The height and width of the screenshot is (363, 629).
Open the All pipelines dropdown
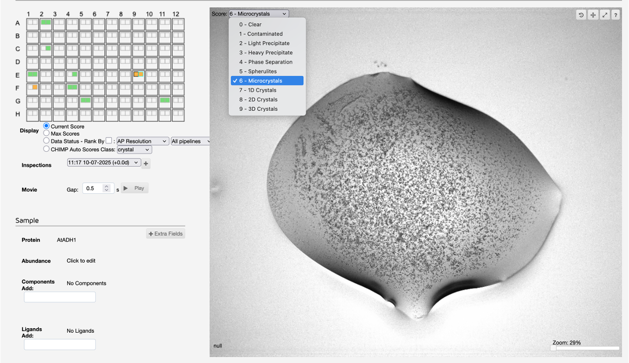point(190,141)
